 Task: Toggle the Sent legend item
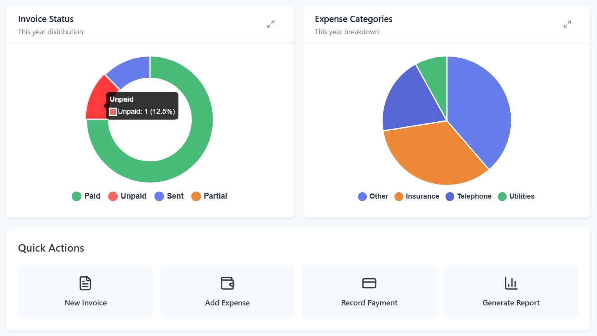169,196
